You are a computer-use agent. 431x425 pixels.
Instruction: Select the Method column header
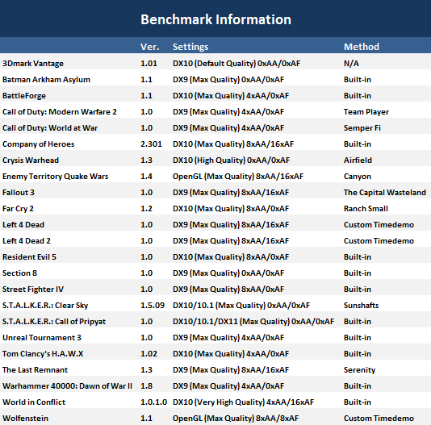(362, 47)
